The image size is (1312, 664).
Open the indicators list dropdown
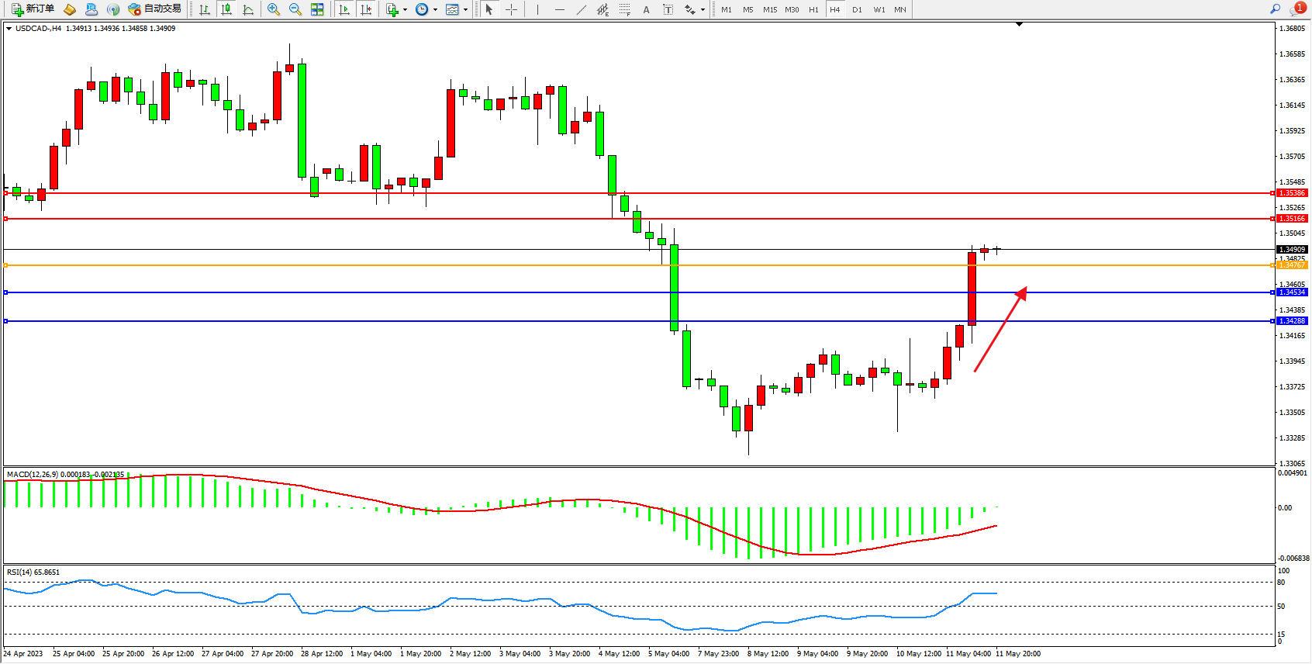pos(404,10)
